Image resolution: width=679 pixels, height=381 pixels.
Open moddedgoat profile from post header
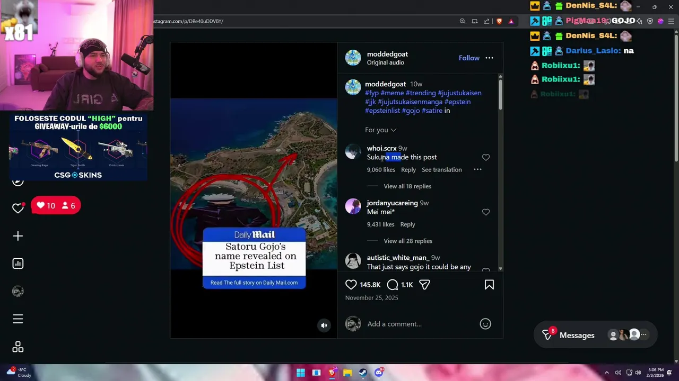click(x=387, y=54)
